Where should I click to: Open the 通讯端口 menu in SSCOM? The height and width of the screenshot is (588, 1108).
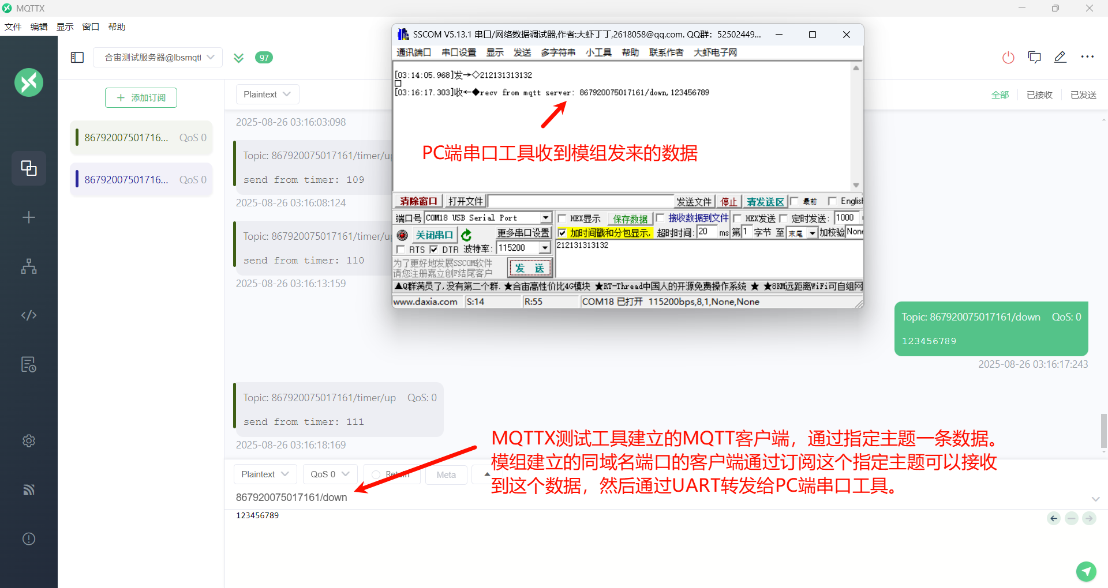tap(414, 52)
